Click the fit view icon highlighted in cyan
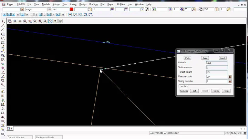 pos(50,21)
